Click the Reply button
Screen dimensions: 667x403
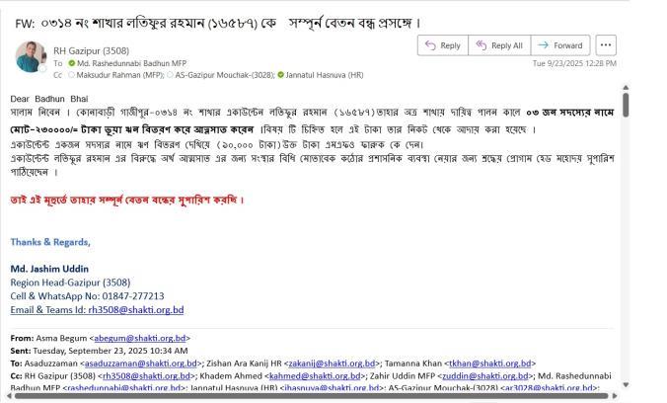tap(442, 45)
